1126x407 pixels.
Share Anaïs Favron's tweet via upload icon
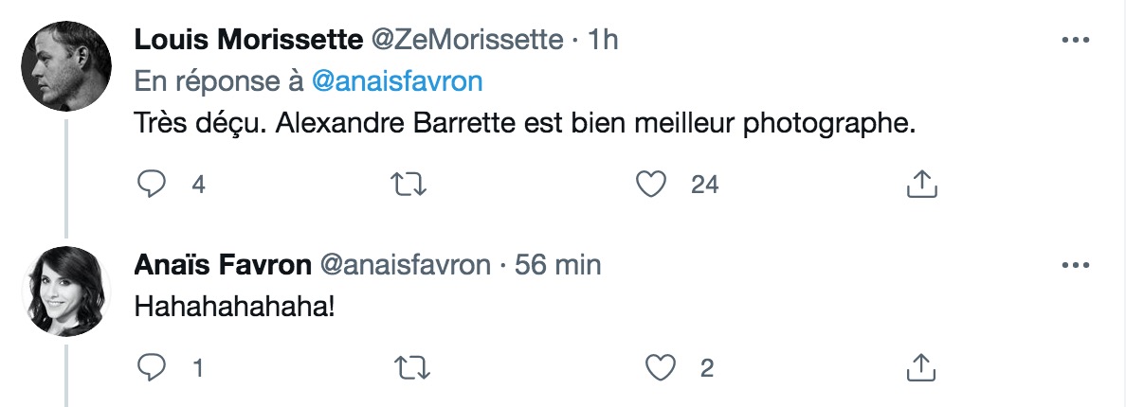click(920, 367)
